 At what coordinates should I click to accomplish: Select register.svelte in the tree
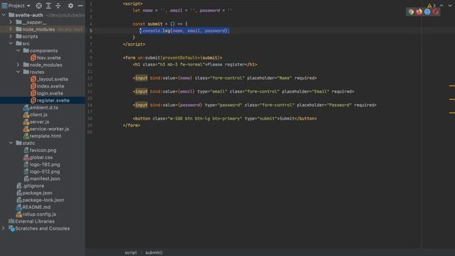53,100
